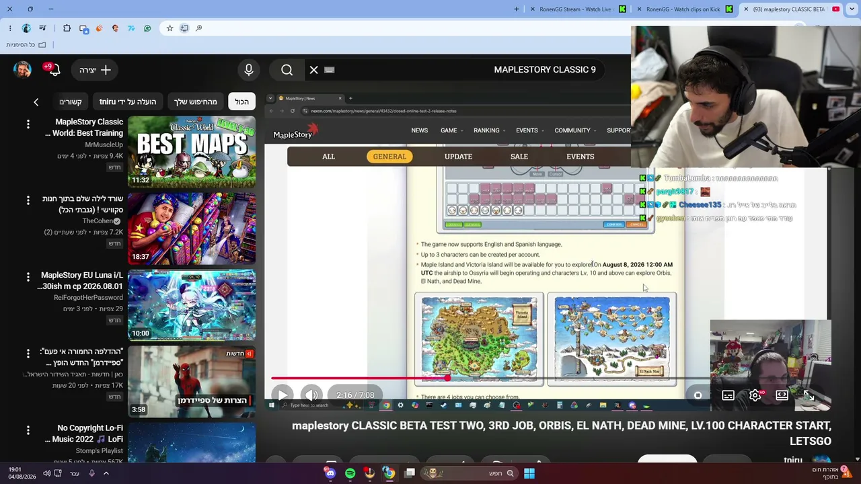Clear the YouTube search query

point(314,70)
